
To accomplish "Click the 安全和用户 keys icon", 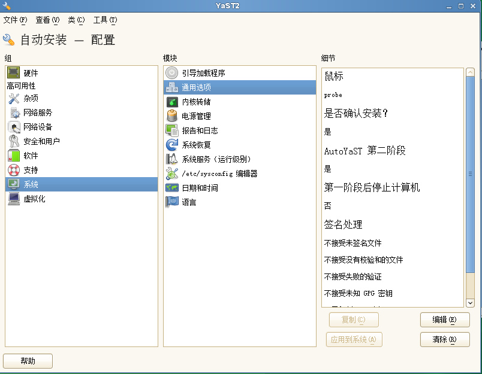I will click(14, 141).
